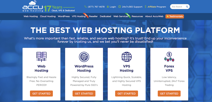Click Get Started under WordPress Hosting

84,94
